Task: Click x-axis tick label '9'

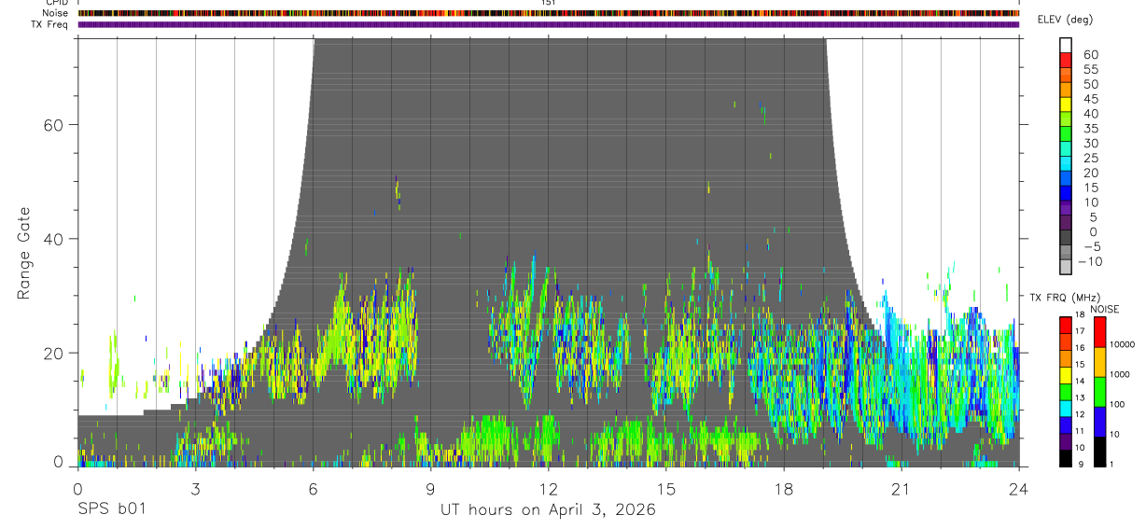Action: [431, 489]
